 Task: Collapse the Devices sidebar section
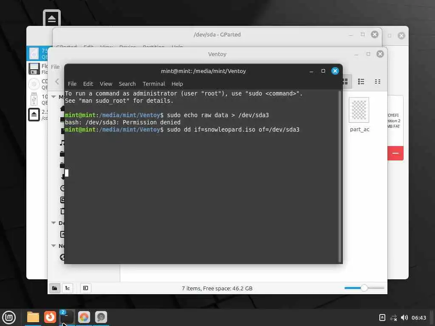click(x=54, y=223)
